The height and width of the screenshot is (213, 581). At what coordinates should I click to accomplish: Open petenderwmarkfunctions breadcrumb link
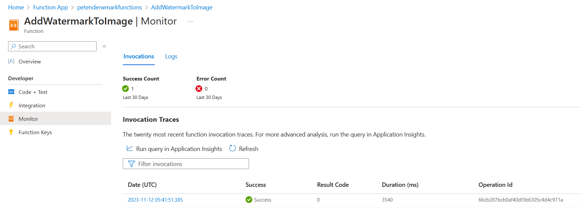110,7
